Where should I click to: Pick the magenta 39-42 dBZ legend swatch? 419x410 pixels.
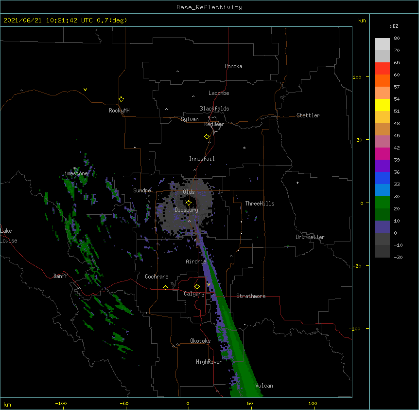(x=382, y=153)
